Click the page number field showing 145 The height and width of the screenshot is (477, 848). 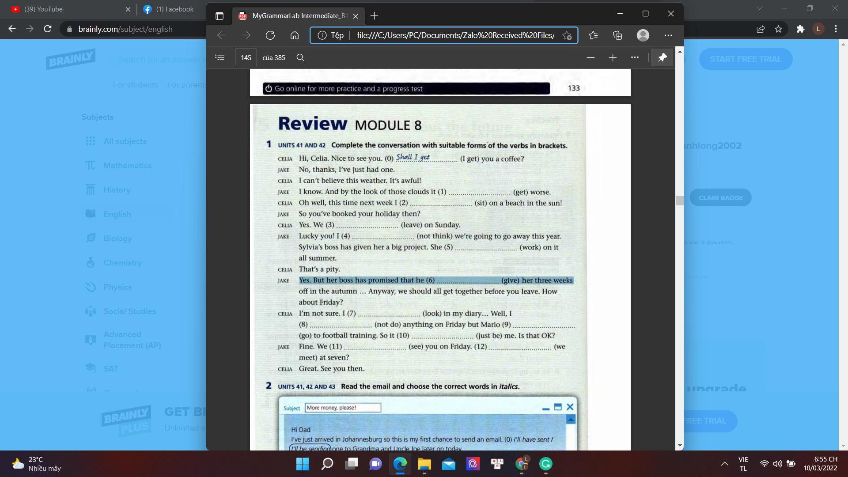[x=246, y=57]
